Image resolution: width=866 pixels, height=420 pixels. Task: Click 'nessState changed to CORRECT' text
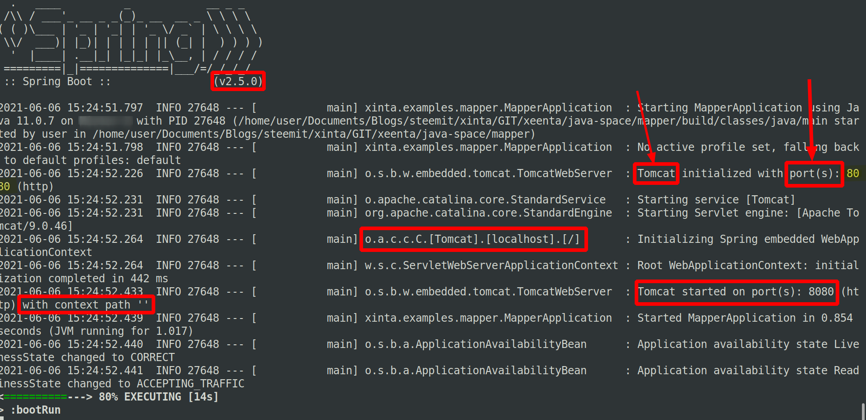[x=87, y=357]
